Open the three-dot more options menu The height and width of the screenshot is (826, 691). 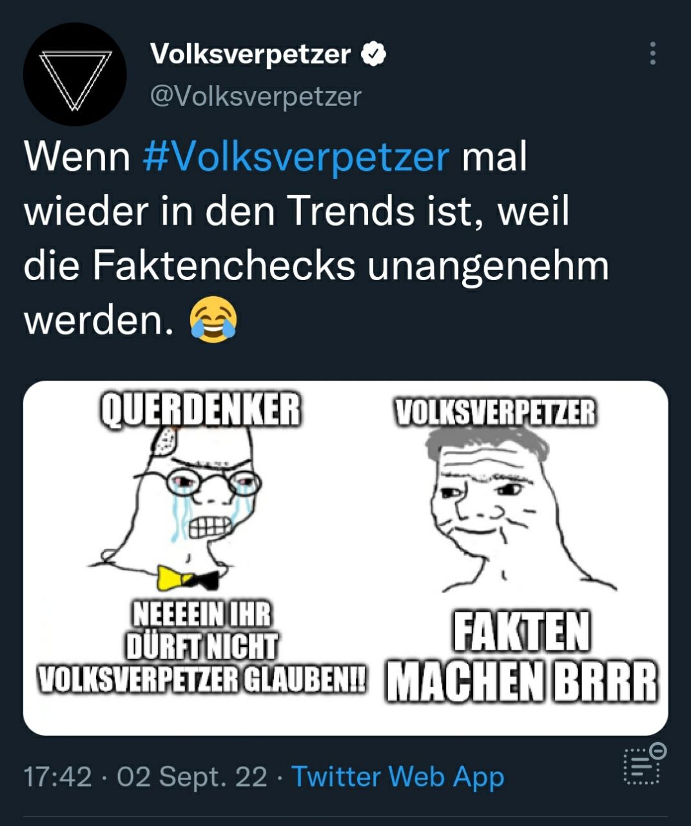(652, 54)
